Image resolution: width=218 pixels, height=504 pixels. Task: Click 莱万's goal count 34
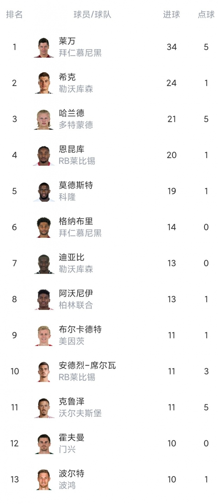click(171, 47)
